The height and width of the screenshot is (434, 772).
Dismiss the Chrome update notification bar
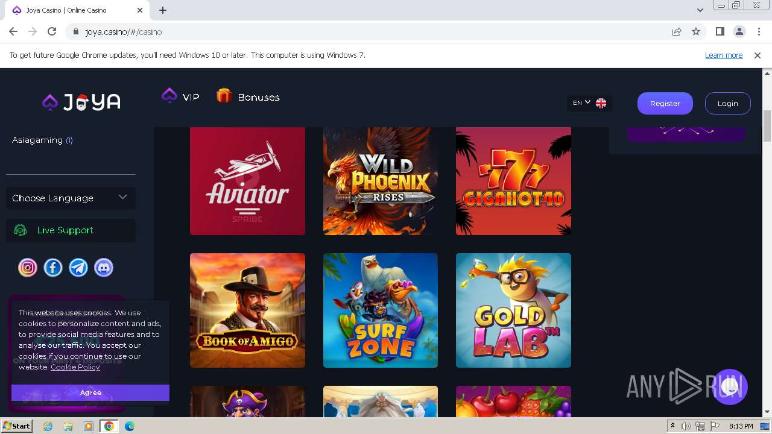click(758, 55)
